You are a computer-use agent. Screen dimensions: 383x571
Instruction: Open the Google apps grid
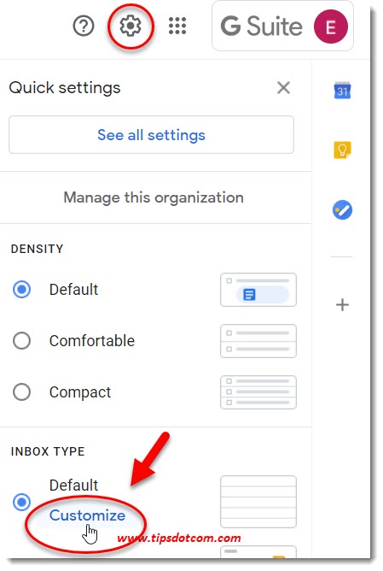[177, 26]
